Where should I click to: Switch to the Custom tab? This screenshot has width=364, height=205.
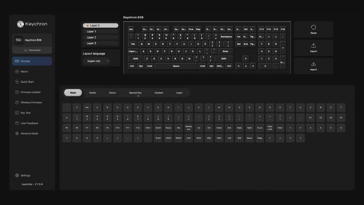pos(159,93)
